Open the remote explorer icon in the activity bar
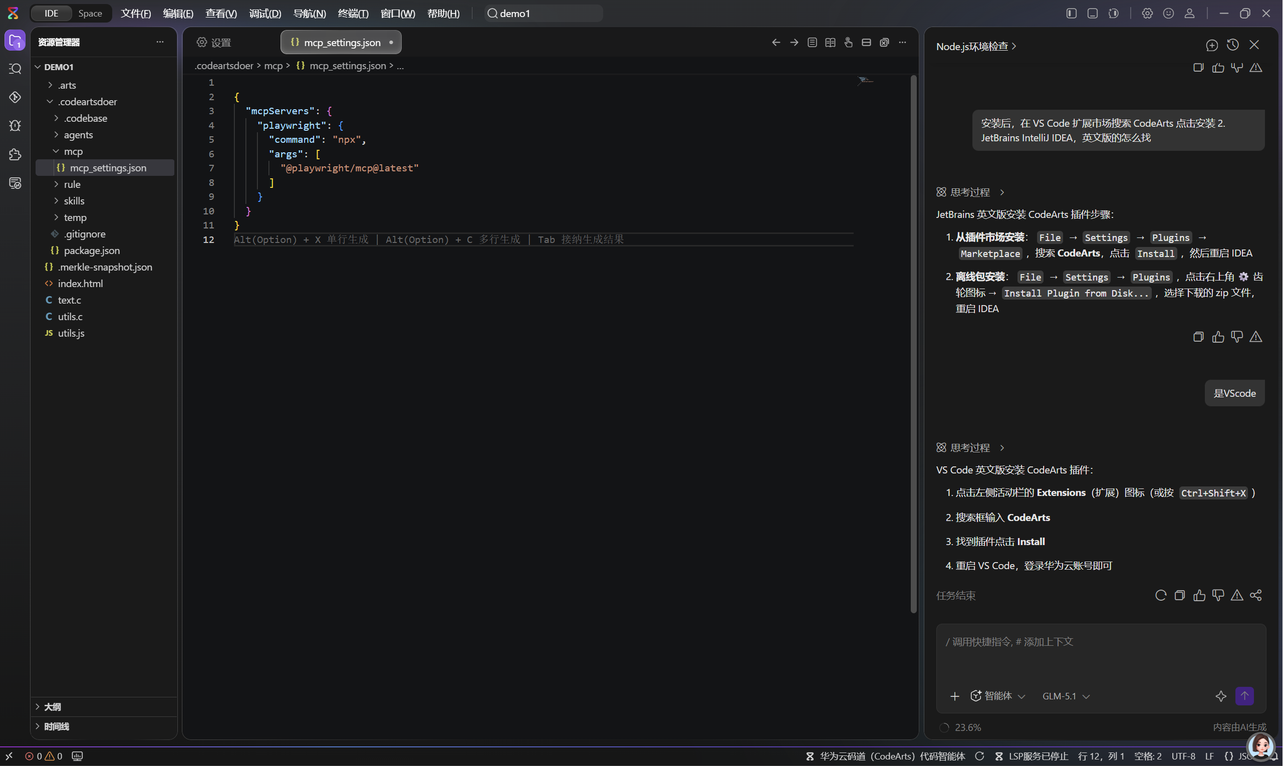 tap(15, 183)
